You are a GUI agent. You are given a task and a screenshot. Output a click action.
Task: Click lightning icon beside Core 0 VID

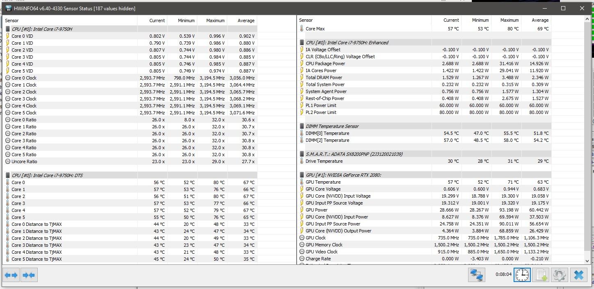pyautogui.click(x=8, y=36)
